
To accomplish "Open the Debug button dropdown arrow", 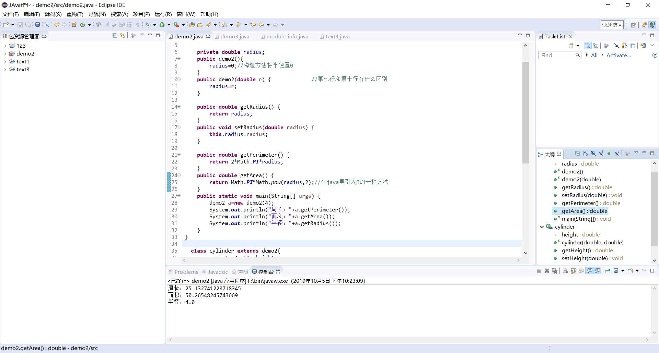I will tap(154, 25).
